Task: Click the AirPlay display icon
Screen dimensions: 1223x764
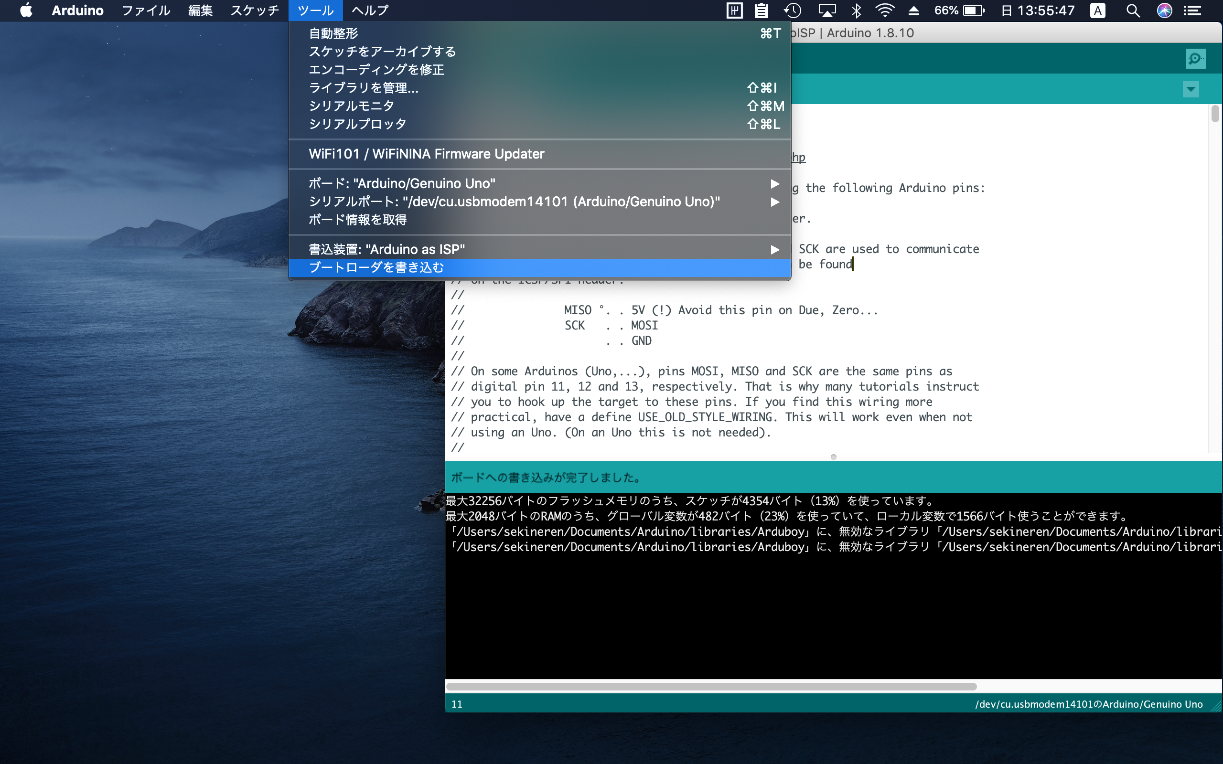Action: pyautogui.click(x=827, y=11)
